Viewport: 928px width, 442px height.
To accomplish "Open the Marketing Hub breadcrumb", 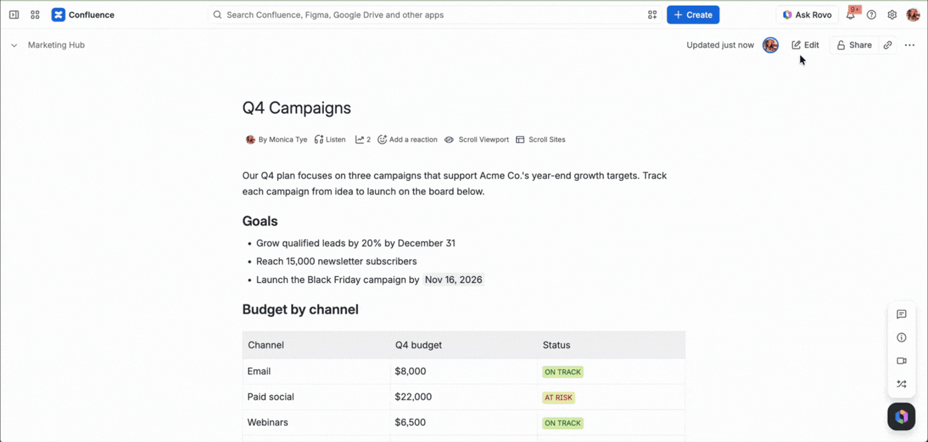I will coord(56,45).
